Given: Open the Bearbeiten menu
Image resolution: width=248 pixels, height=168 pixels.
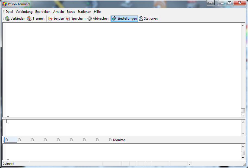Looking at the screenshot, I should tap(43, 12).
